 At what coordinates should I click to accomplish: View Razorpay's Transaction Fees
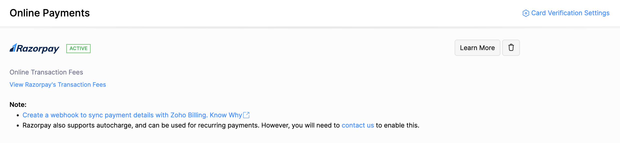(58, 85)
